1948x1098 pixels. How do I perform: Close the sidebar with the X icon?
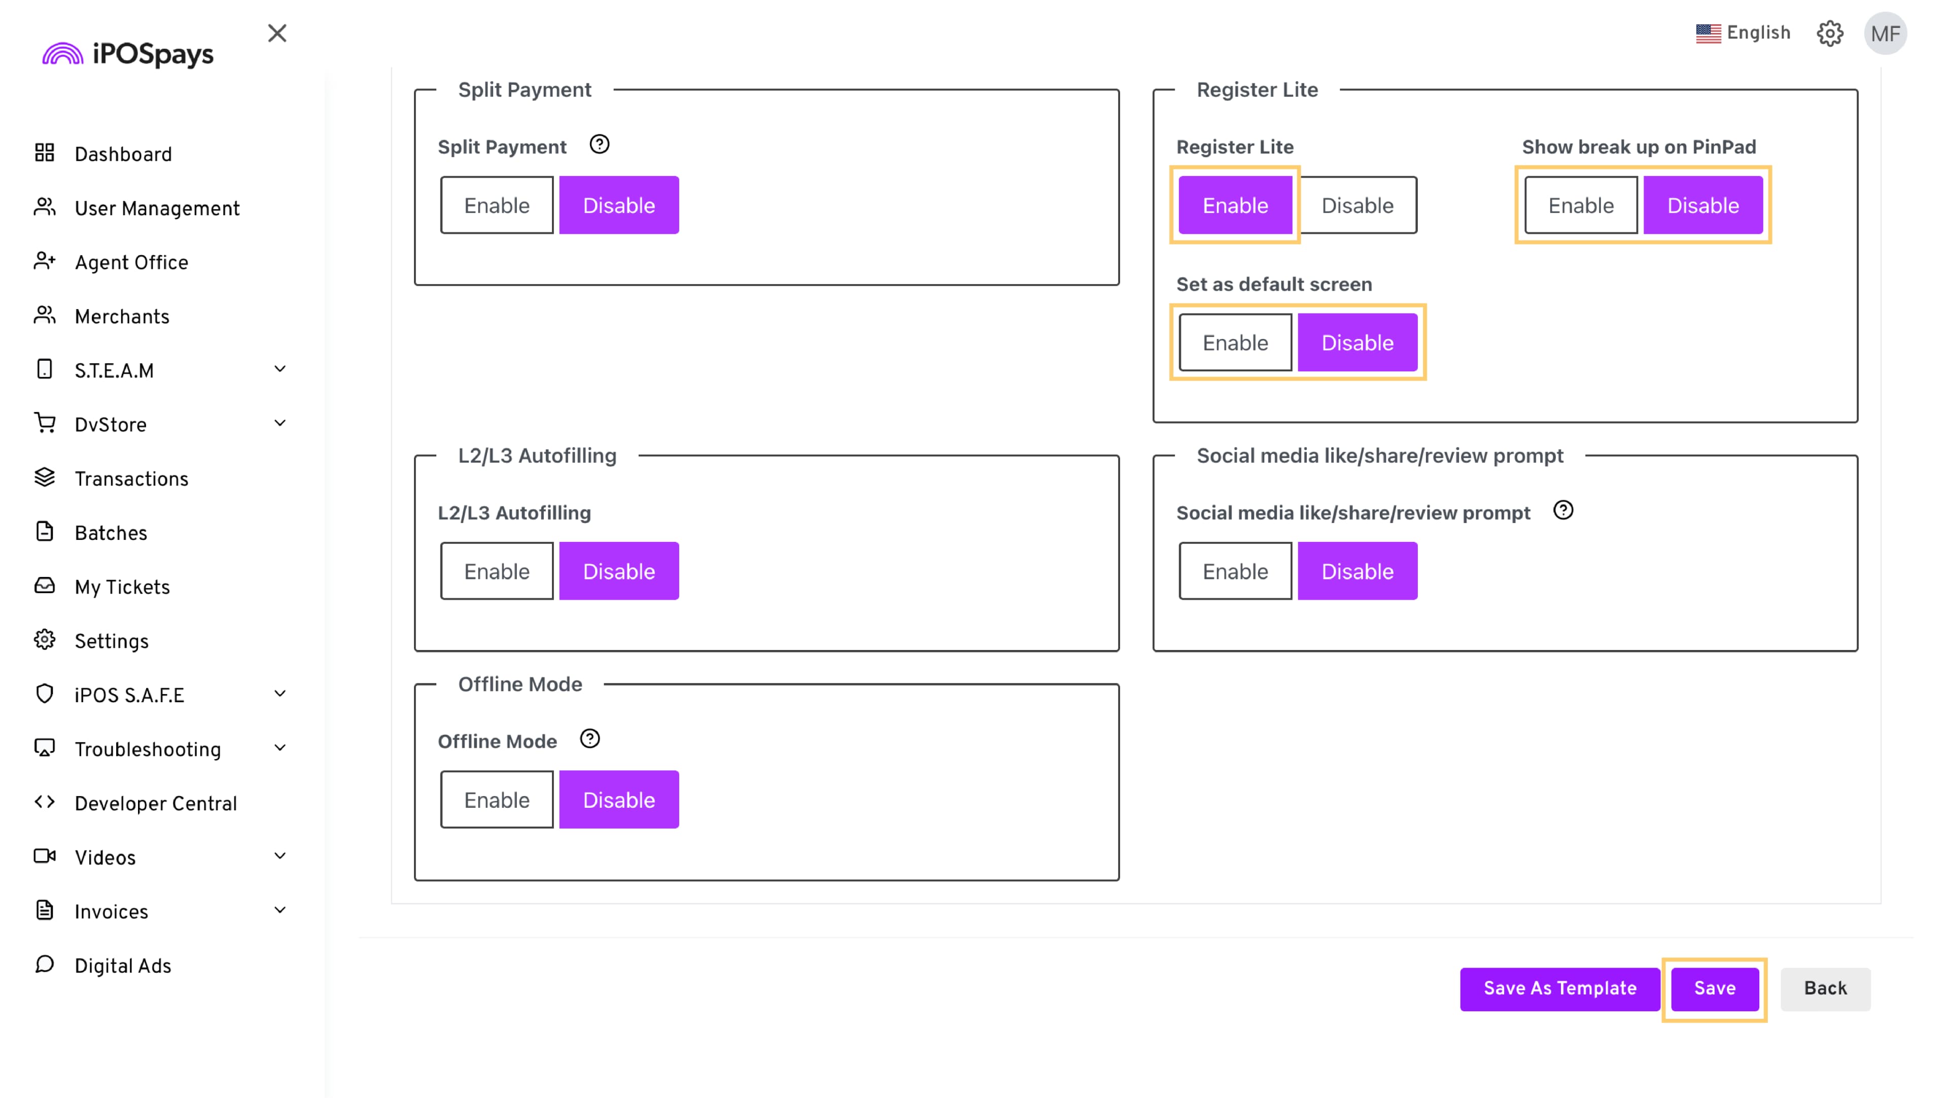[277, 33]
